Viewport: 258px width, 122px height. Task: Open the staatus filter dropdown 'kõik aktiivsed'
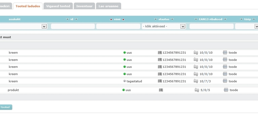[x=164, y=26]
